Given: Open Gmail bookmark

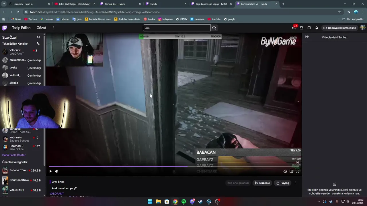Looking at the screenshot, I should 16,19.
